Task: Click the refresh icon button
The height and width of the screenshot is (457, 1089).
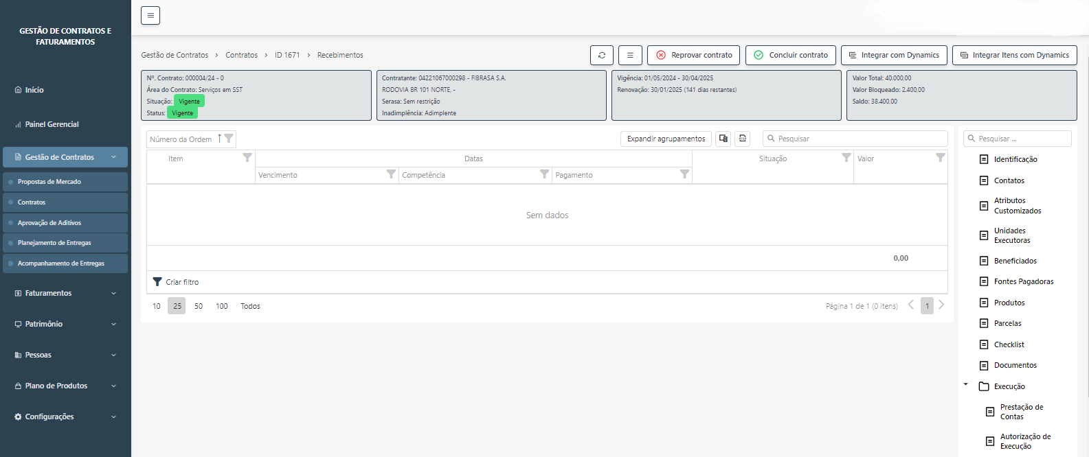Action: [x=601, y=55]
